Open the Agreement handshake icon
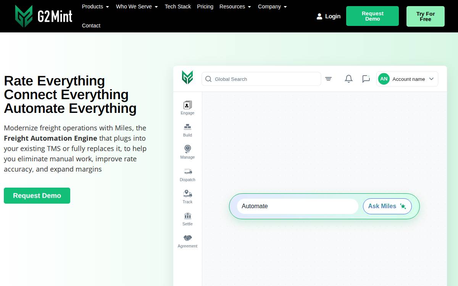Viewport: 458px width, 286px height. click(x=187, y=238)
